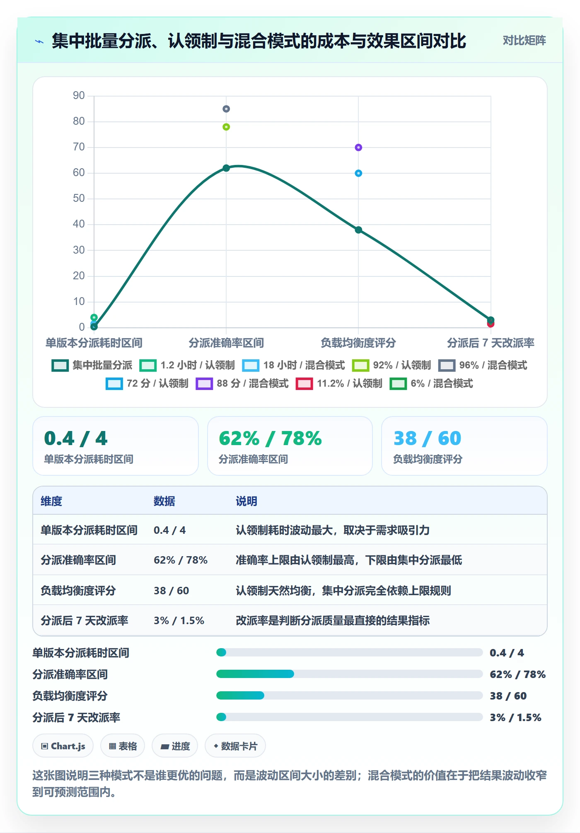Click the 分派后 7 天改派率 progress bar

[350, 717]
